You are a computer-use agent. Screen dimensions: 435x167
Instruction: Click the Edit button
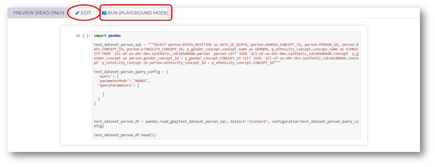[x=83, y=13]
